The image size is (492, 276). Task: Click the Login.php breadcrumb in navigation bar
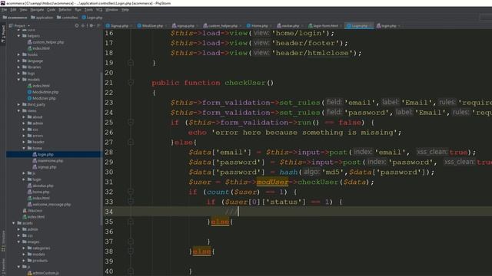pyautogui.click(x=92, y=18)
